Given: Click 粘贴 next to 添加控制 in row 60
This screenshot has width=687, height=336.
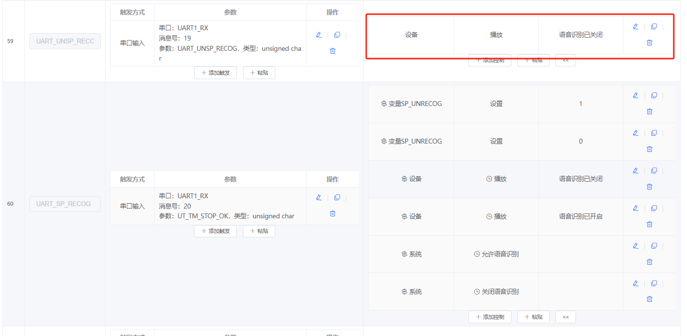Looking at the screenshot, I should point(533,316).
